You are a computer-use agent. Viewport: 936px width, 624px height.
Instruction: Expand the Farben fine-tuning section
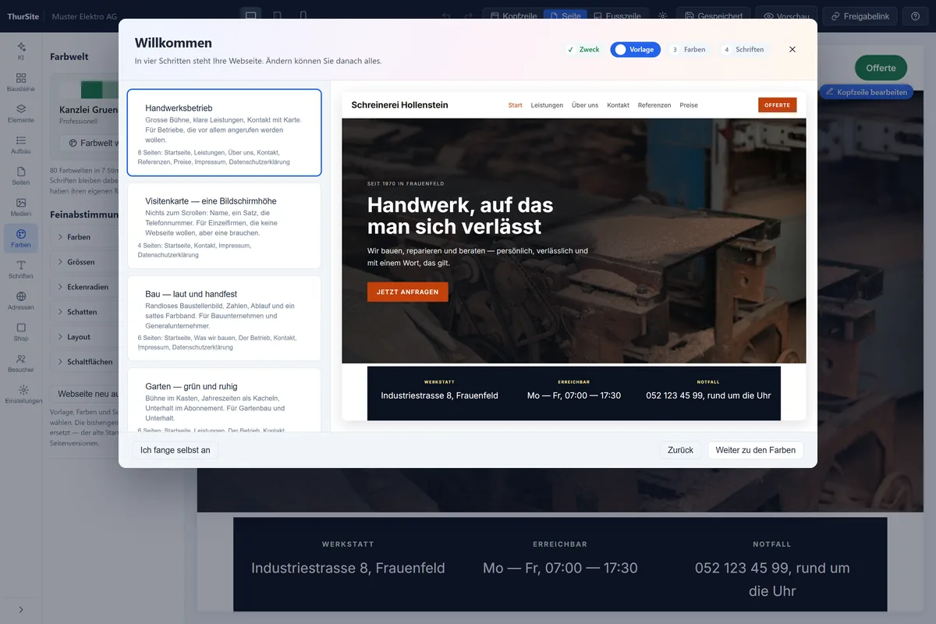84,236
